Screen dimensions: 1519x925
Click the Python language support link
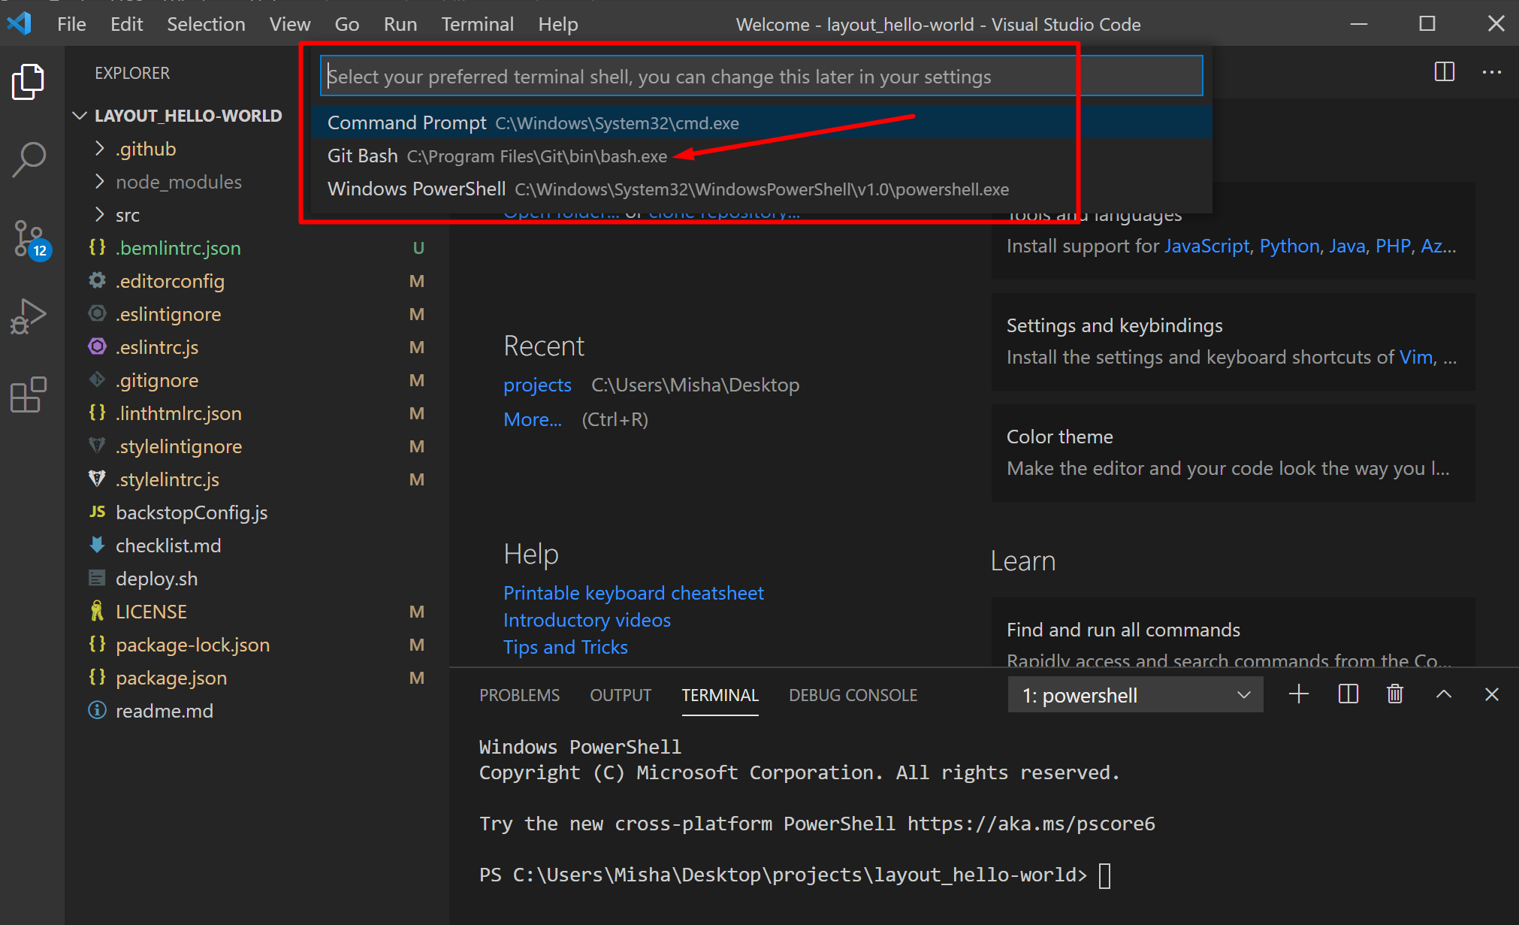(x=1289, y=246)
